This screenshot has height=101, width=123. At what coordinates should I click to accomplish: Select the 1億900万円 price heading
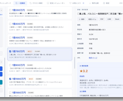coord(18,65)
